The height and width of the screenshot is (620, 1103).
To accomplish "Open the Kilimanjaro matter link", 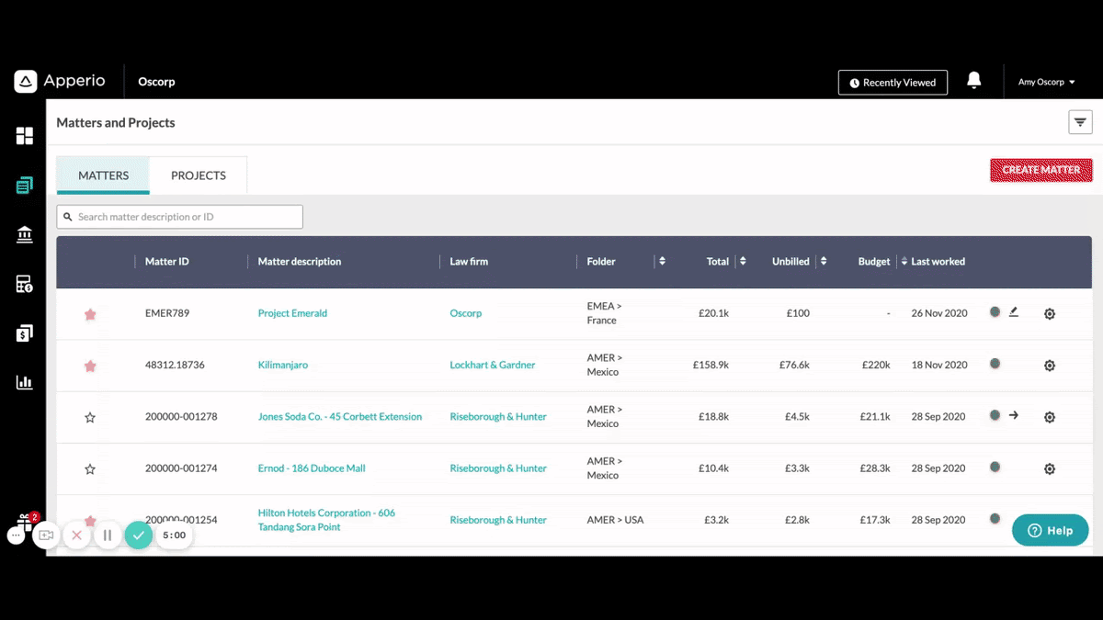I will coord(283,365).
